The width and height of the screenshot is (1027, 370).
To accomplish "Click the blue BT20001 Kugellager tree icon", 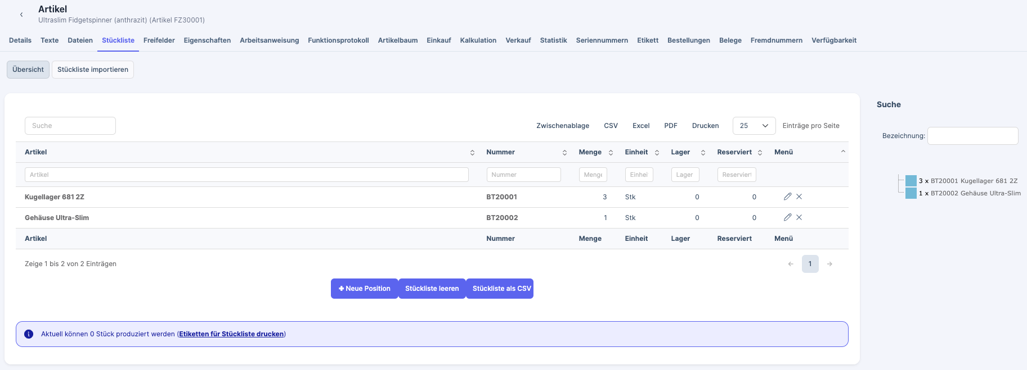I will pyautogui.click(x=911, y=181).
